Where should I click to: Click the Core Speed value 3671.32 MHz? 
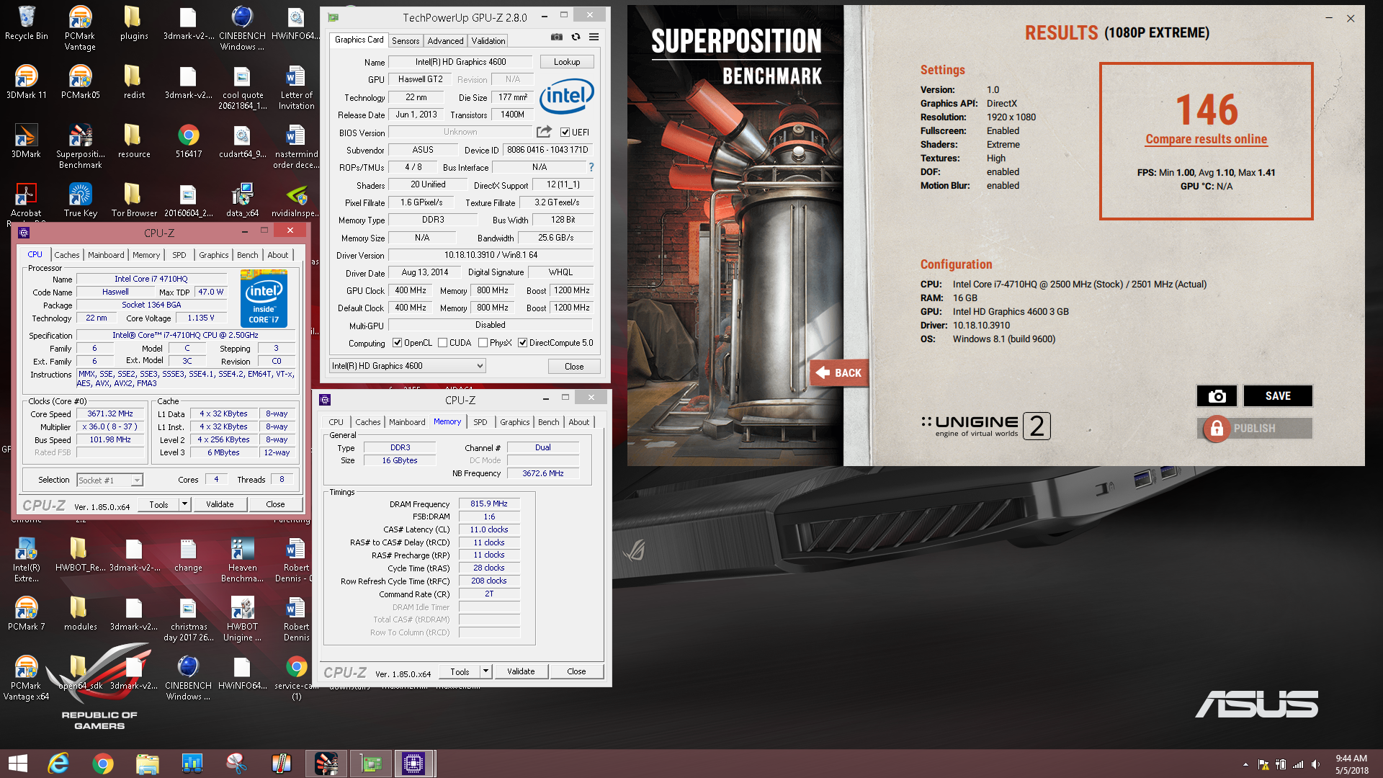pyautogui.click(x=110, y=414)
